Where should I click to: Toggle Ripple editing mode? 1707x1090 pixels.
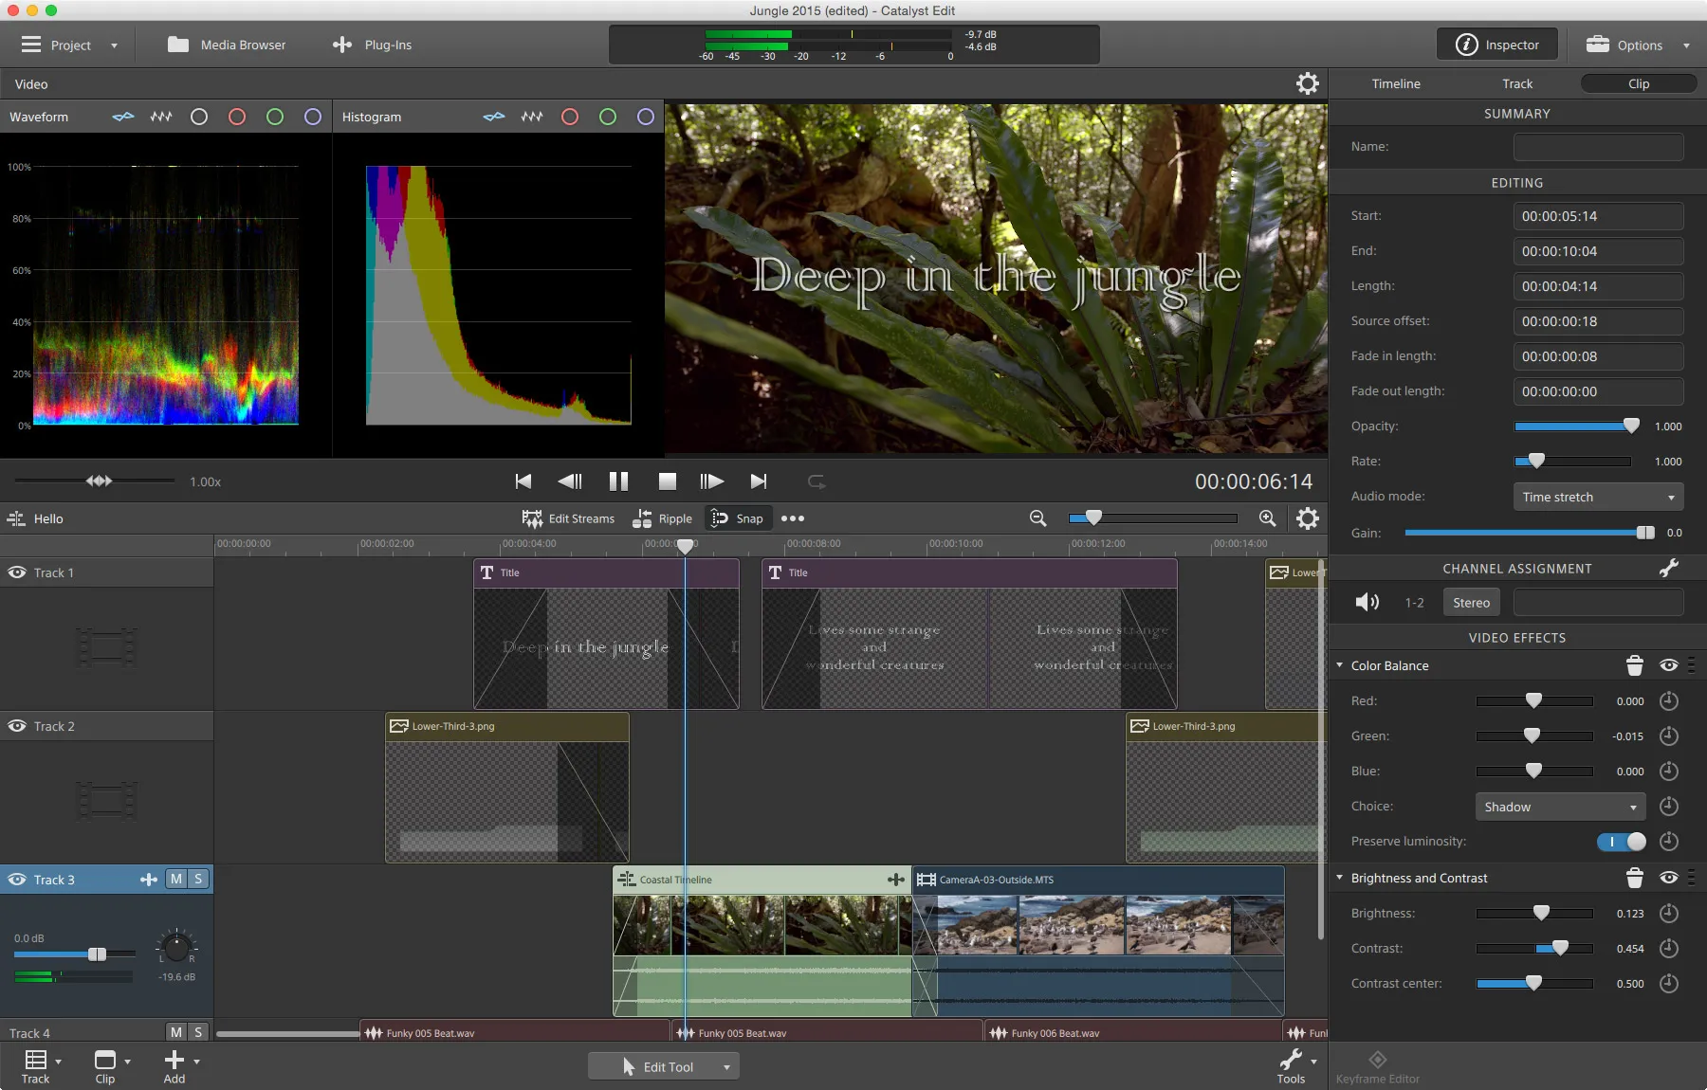click(x=663, y=518)
